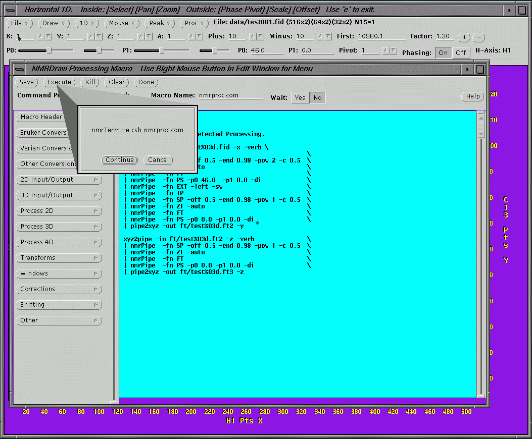Expand the Process 4D macro menu
The image size is (532, 439).
pos(59,242)
